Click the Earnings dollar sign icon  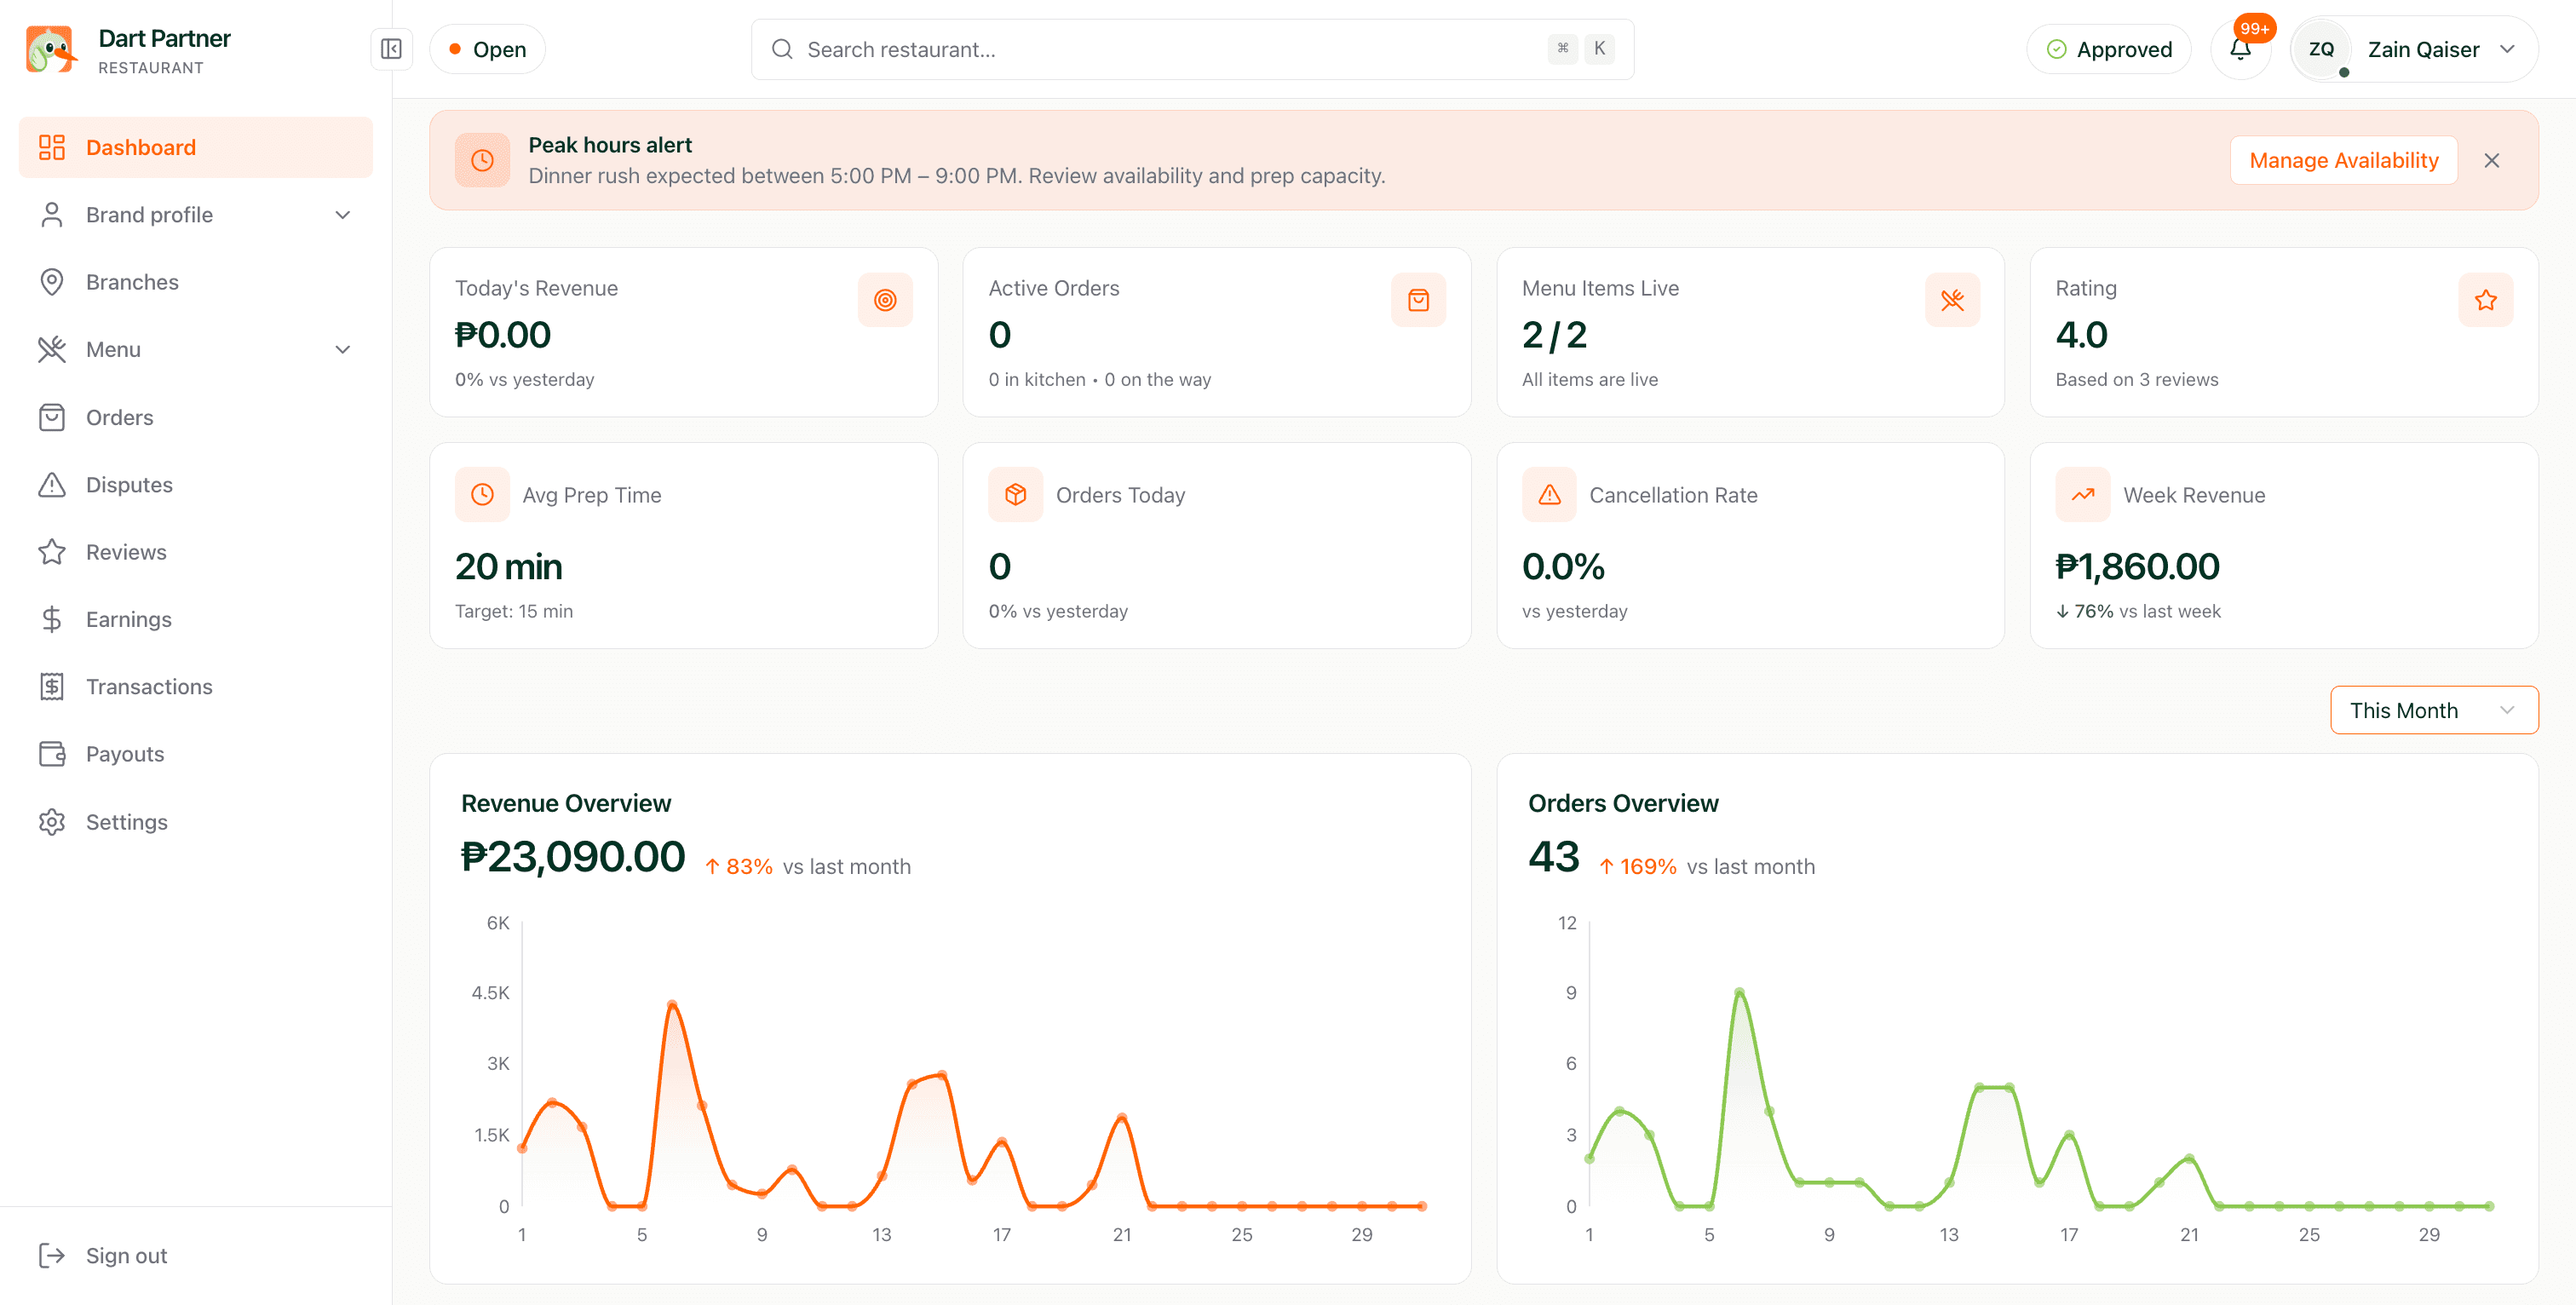point(52,619)
